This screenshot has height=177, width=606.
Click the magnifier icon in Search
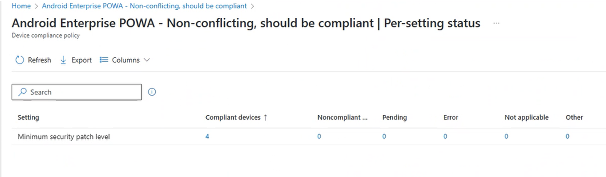coord(22,92)
